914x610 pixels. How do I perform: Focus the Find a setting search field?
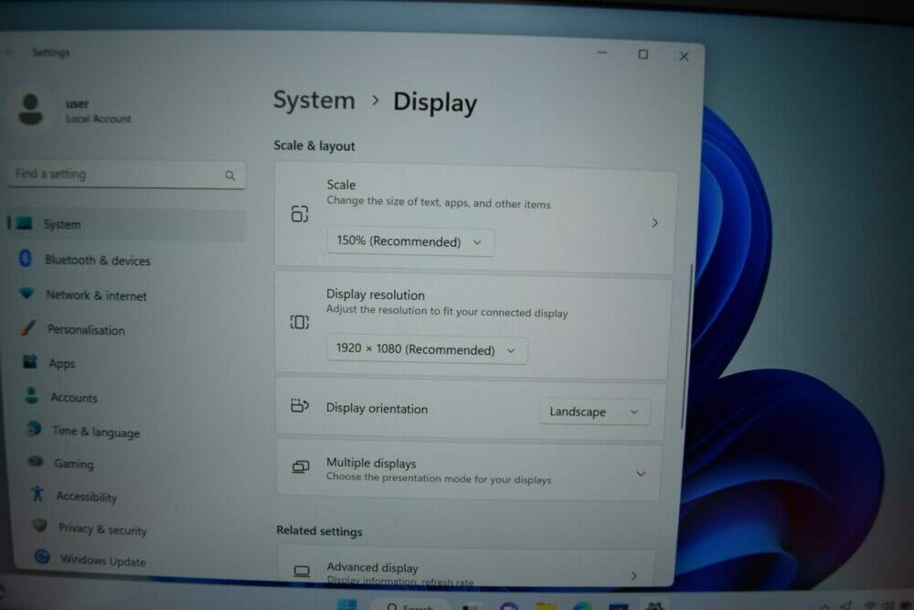[x=126, y=175]
